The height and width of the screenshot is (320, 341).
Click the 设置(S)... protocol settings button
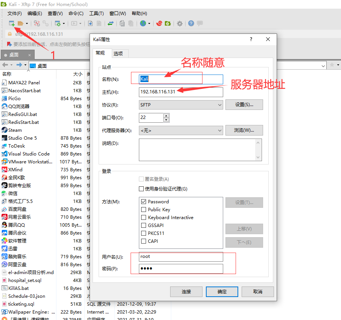[244, 105]
